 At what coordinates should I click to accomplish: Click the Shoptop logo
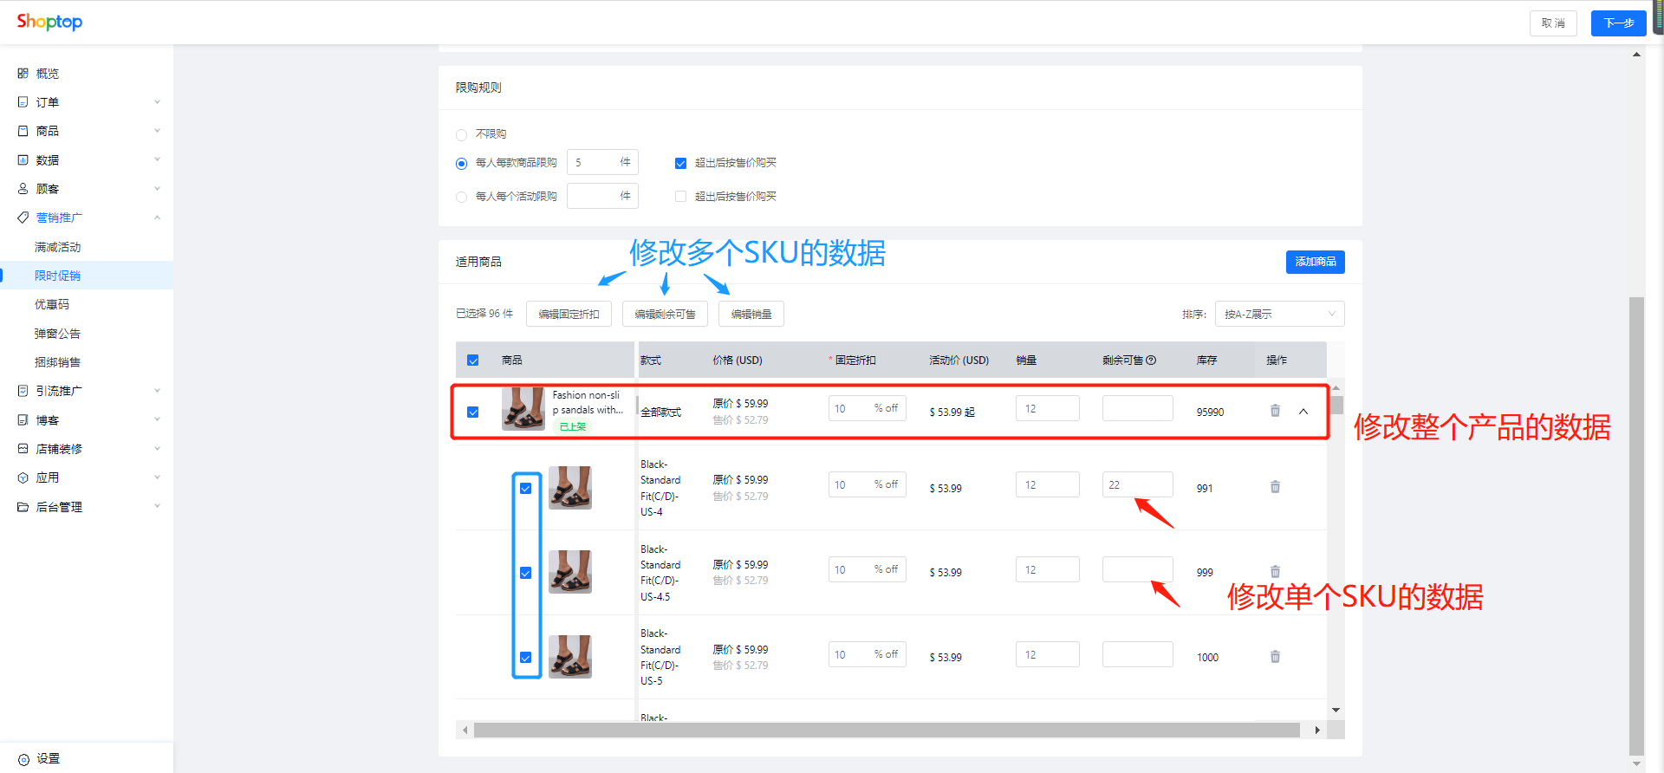tap(49, 22)
